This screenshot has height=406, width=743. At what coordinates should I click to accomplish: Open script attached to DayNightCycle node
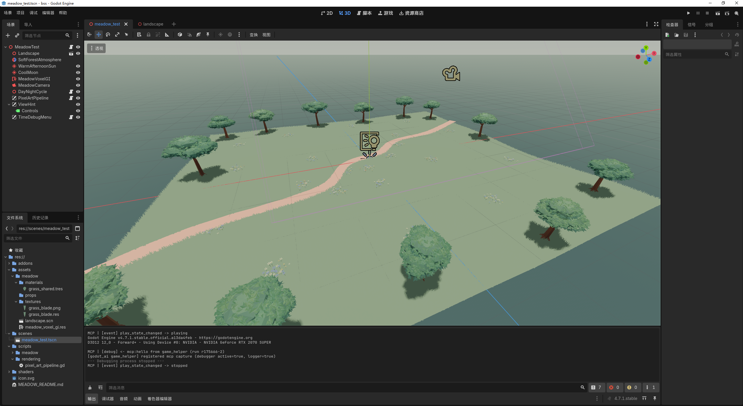pyautogui.click(x=71, y=92)
